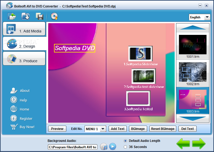The width and height of the screenshot is (214, 152).
Task: Click the open project folder icon
Action: [25, 17]
